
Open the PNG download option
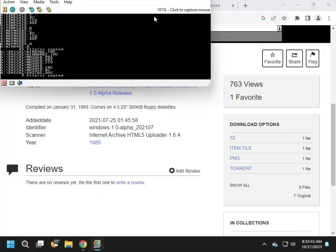[235, 158]
